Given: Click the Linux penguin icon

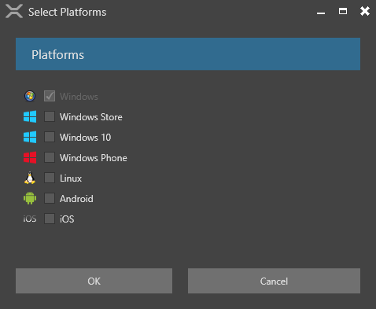Looking at the screenshot, I should click(x=30, y=178).
